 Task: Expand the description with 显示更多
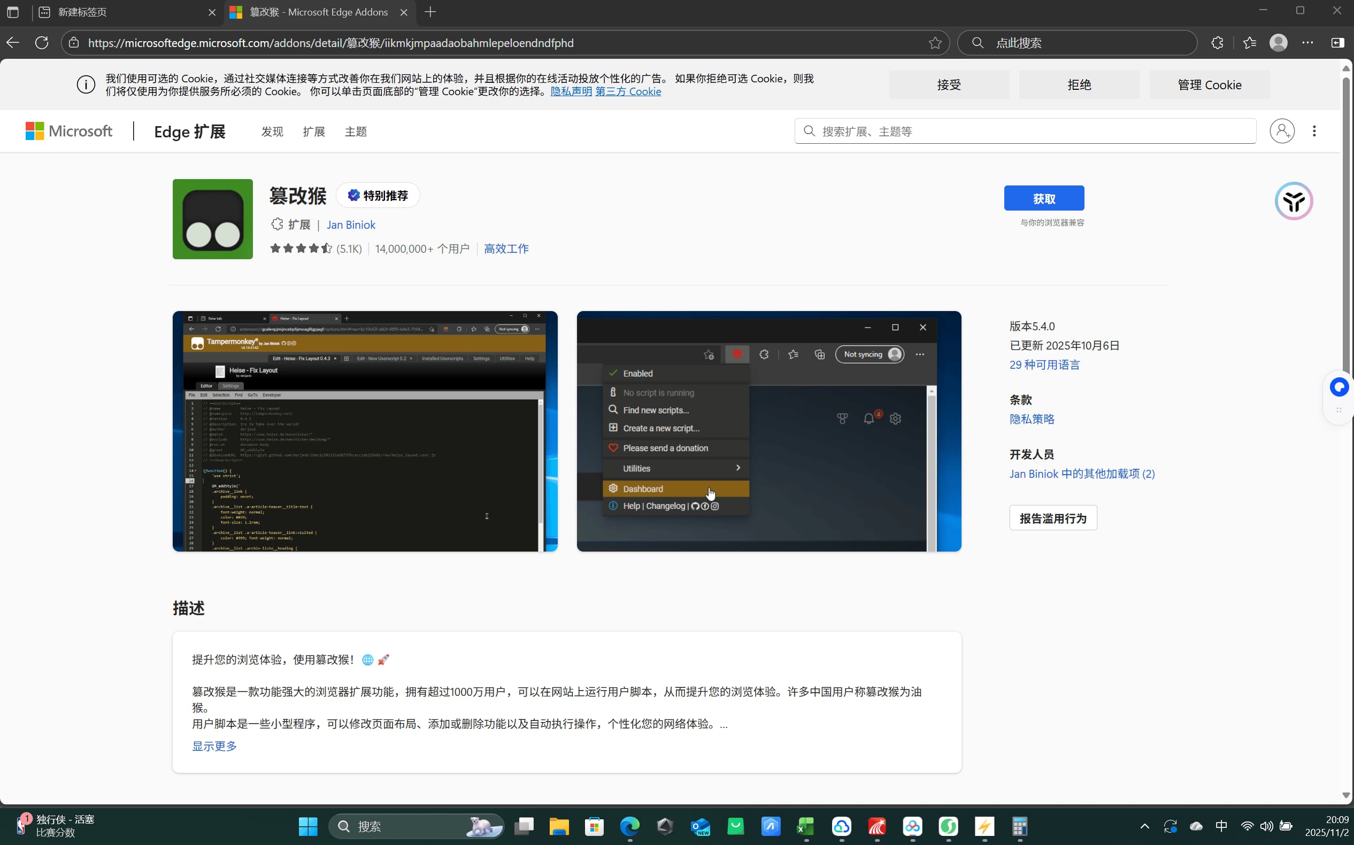pos(214,746)
